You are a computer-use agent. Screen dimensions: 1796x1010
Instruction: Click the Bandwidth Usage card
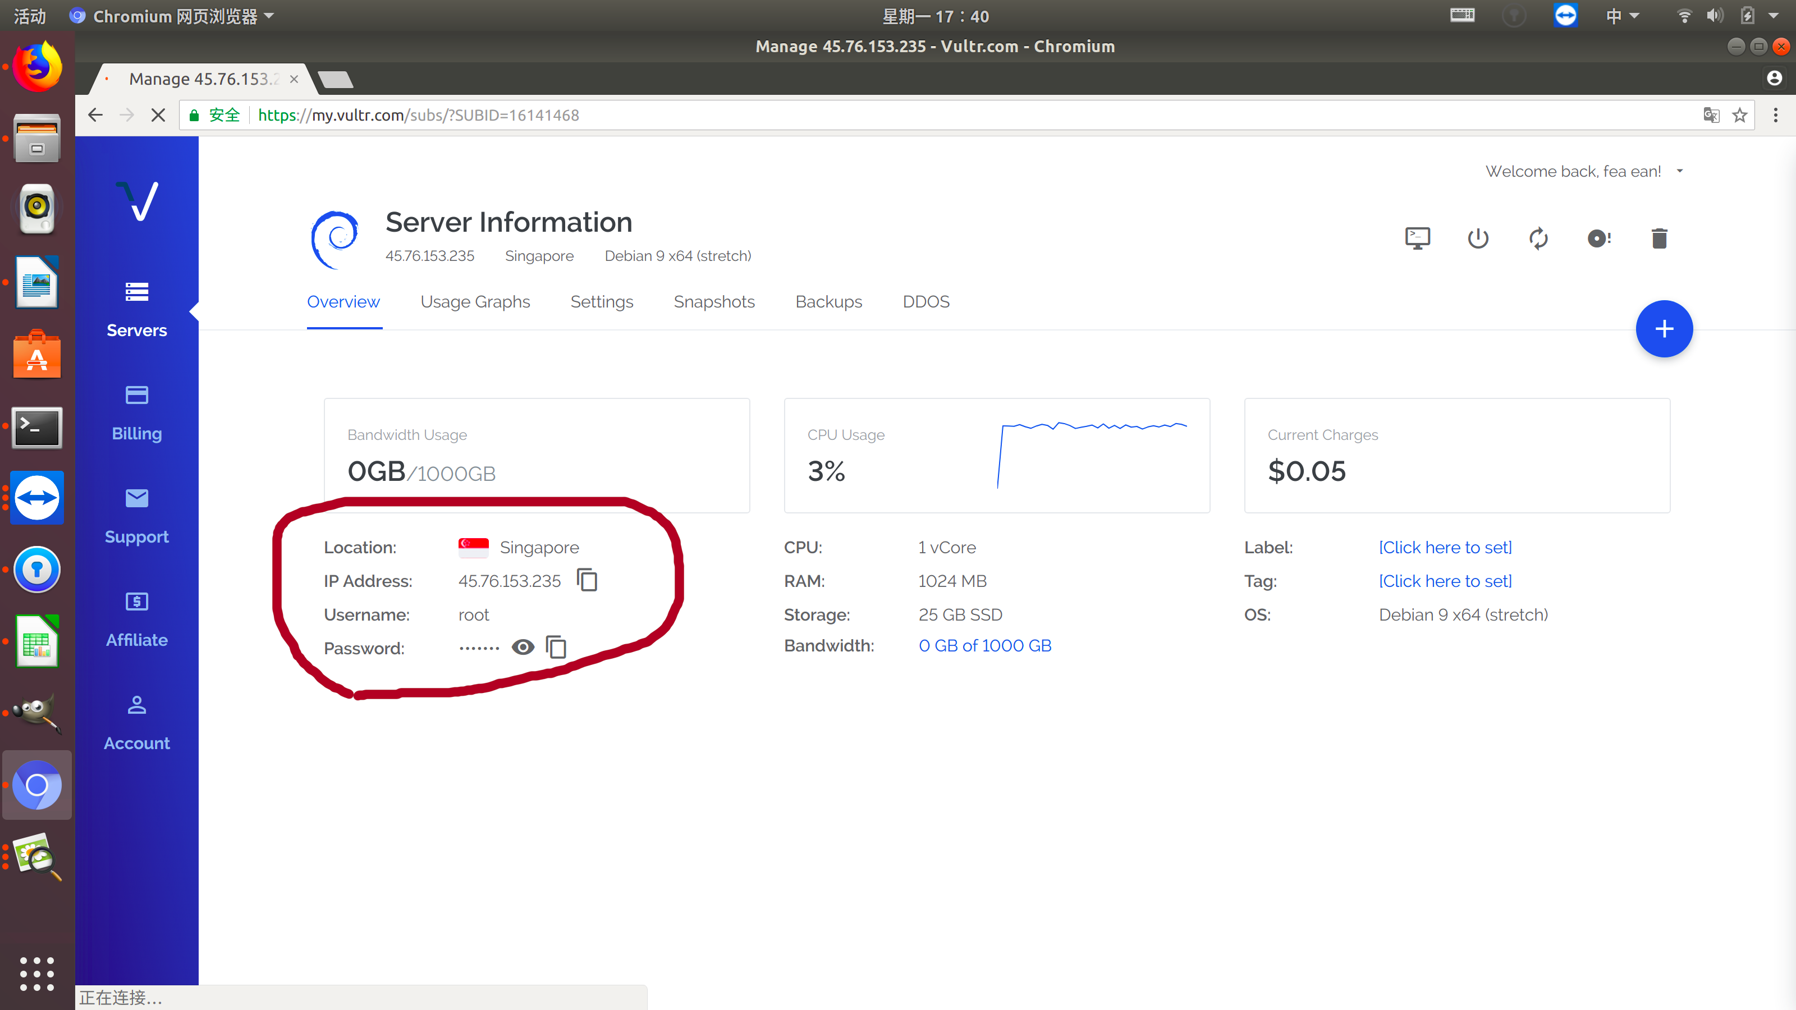pyautogui.click(x=537, y=455)
